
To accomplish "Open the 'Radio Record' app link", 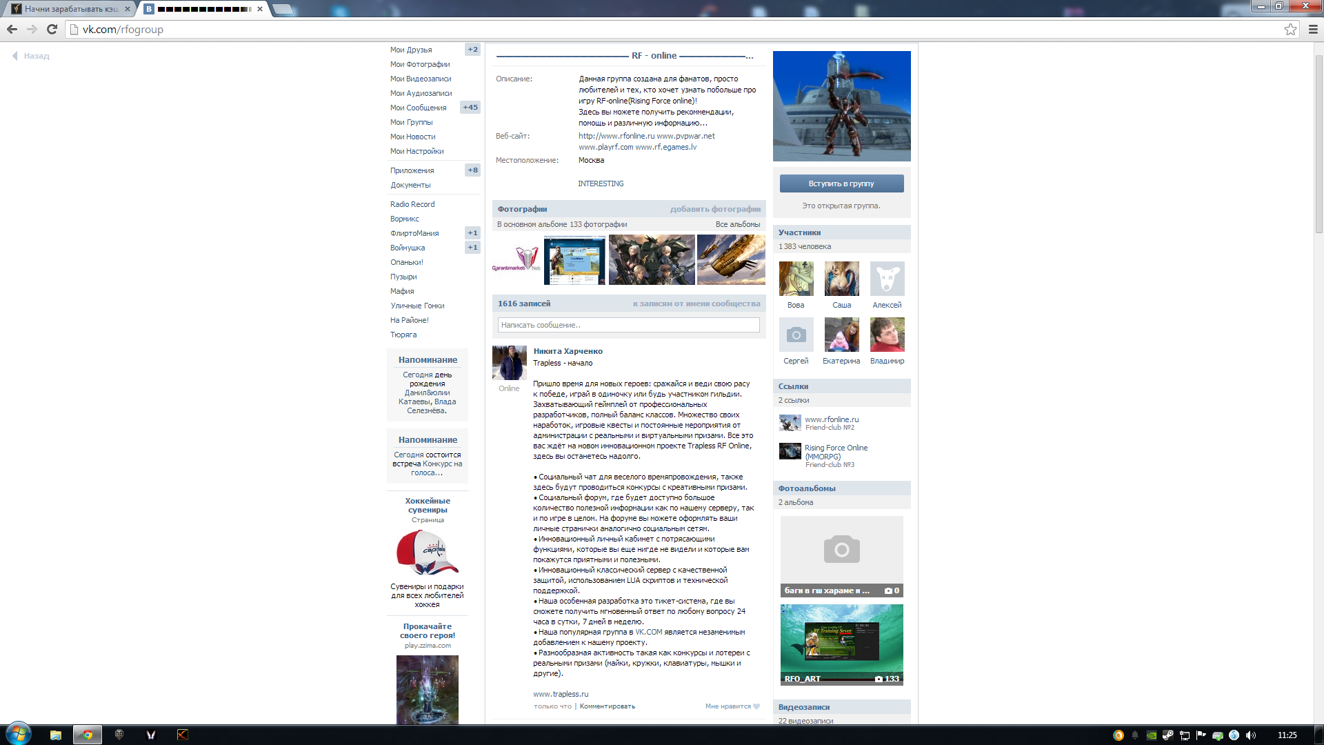I will 412,204.
